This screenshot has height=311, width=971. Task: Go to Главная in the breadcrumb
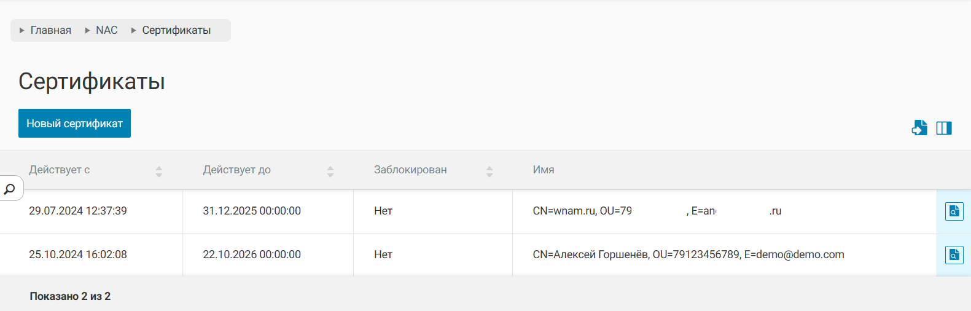(50, 30)
